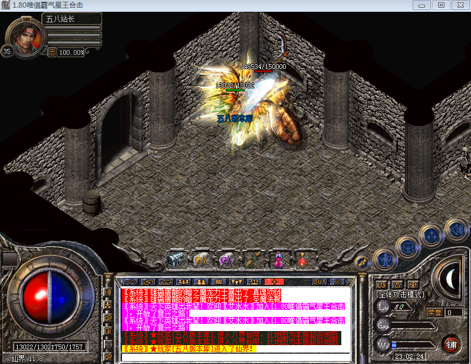Image resolution: width=471 pixels, height=364 pixels.
Task: Click the telephone icon in chat toolbar
Action: [166, 282]
